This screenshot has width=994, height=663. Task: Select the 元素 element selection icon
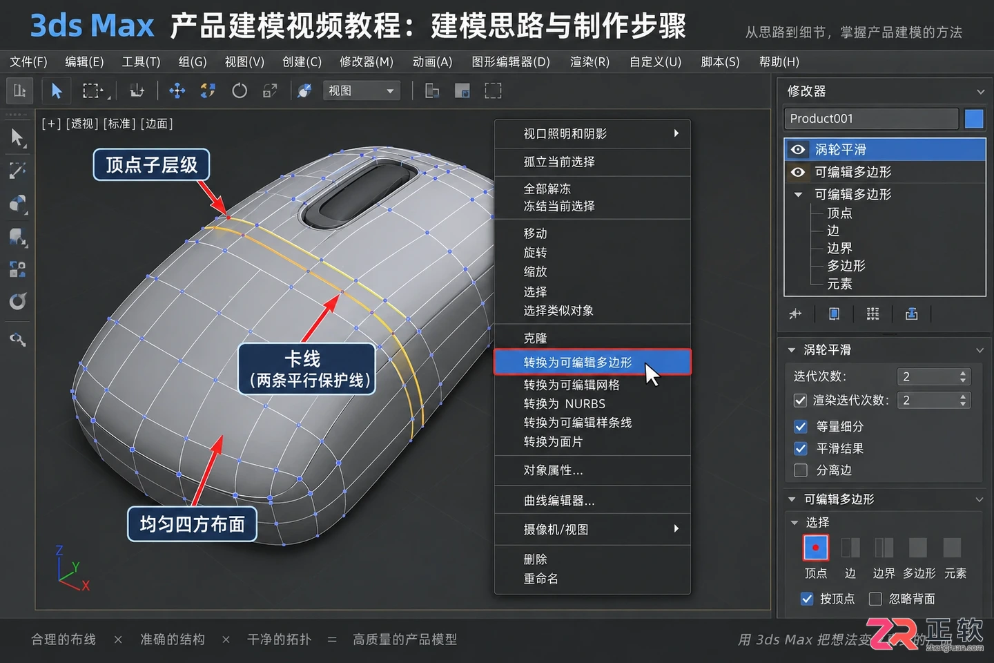click(953, 548)
